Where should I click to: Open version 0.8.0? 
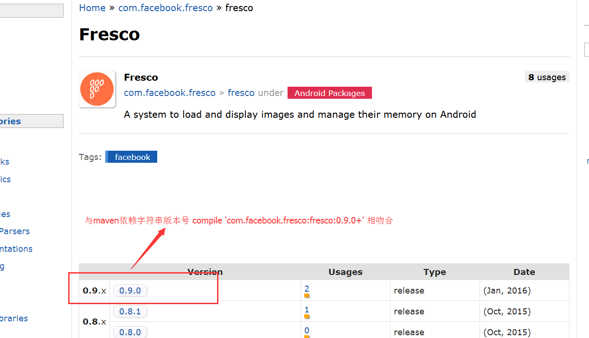point(130,332)
